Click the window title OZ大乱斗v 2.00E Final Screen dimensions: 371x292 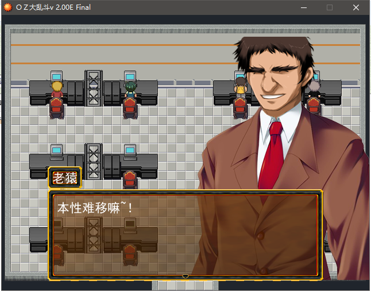pyautogui.click(x=53, y=7)
